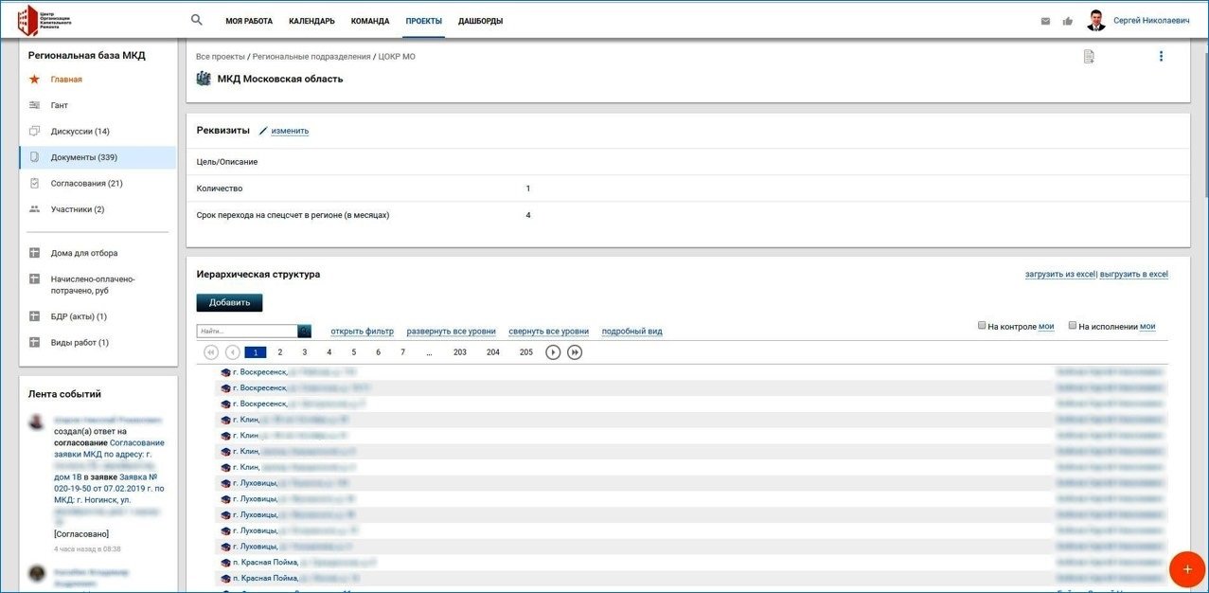Screen dimensions: 1209x593
Task: Collapse all levels via свернуть все уровни
Action: point(548,332)
